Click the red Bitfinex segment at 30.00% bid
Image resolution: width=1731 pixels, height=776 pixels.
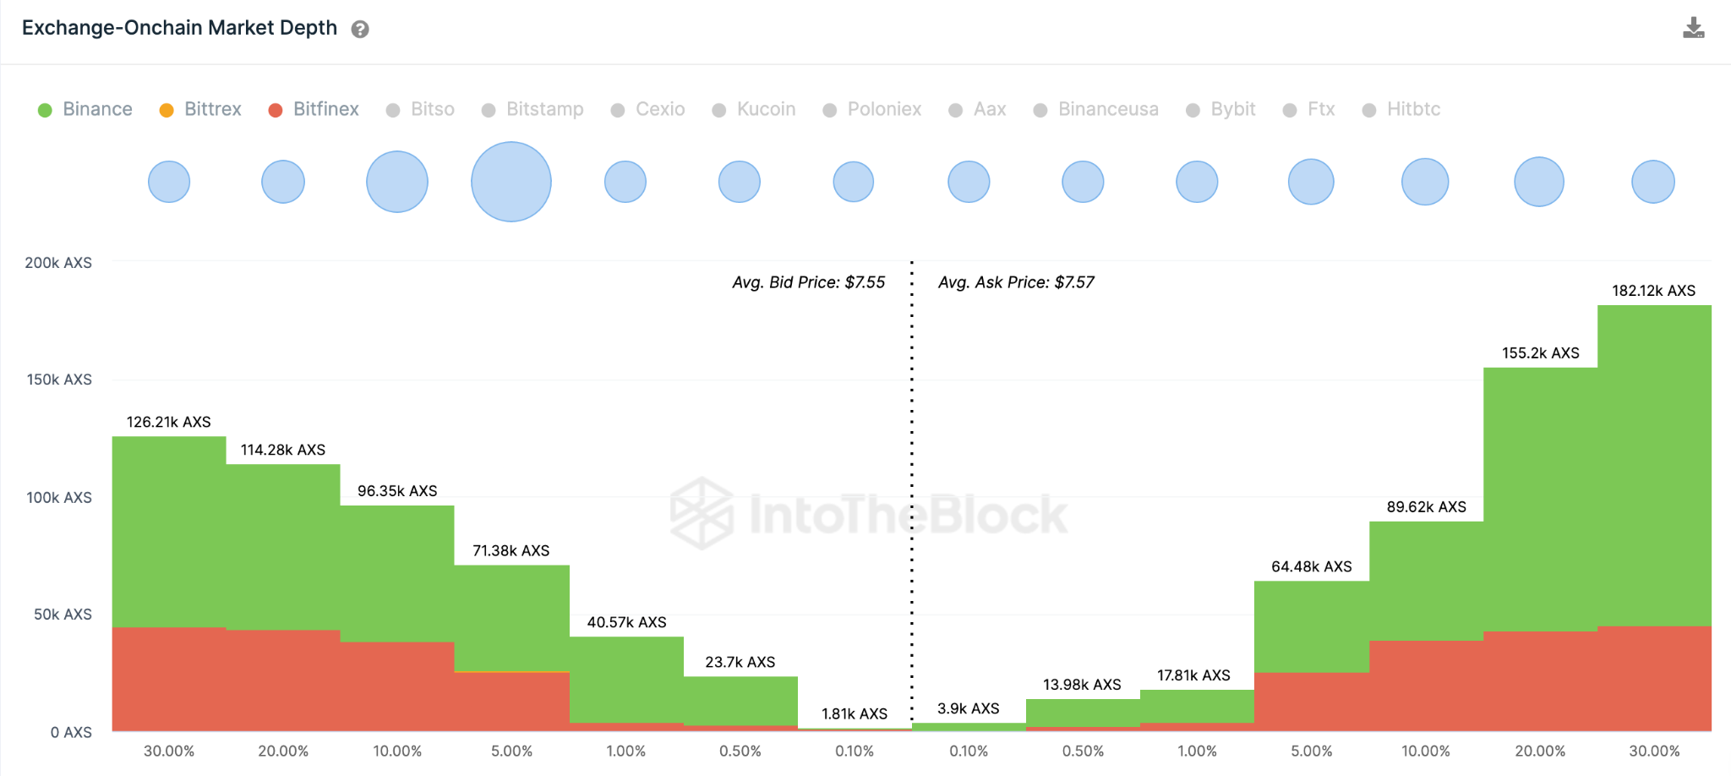[169, 679]
